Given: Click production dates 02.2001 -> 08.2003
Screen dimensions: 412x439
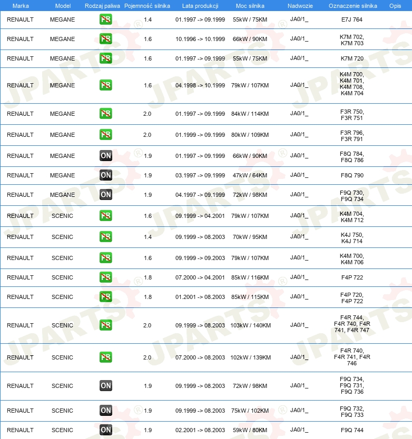Looking at the screenshot, I should tap(200, 431).
